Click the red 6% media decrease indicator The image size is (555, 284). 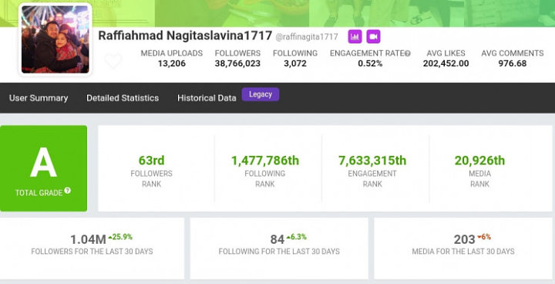tap(484, 237)
